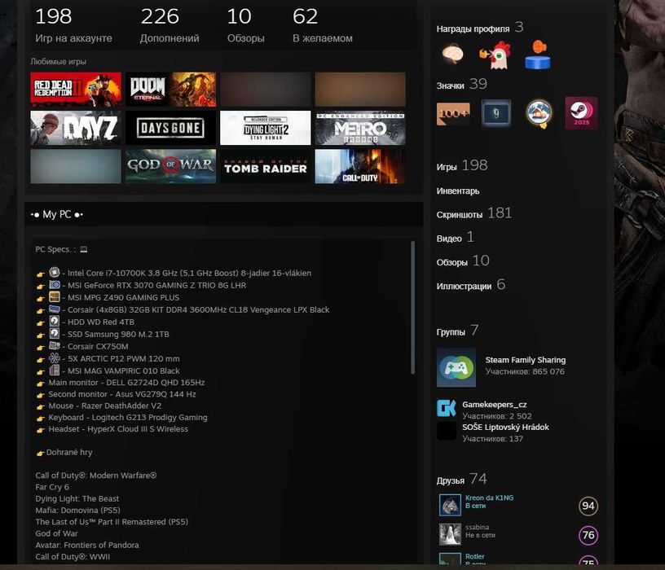This screenshot has height=570, width=665.
Task: Open Kreon da K1NG friend avatar
Action: [x=450, y=505]
